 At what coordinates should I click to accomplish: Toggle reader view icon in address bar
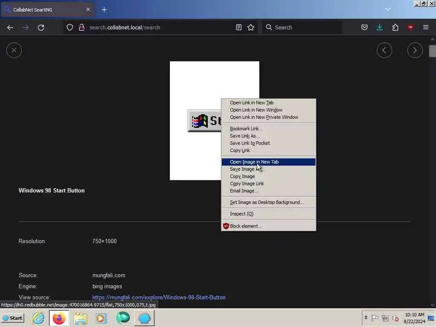238,27
